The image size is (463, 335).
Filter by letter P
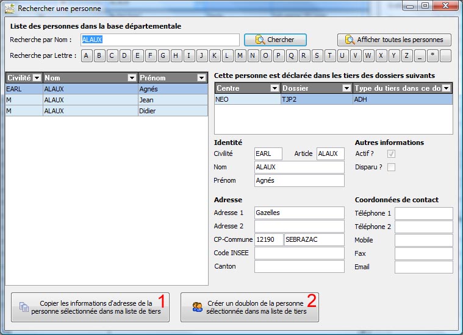click(279, 55)
